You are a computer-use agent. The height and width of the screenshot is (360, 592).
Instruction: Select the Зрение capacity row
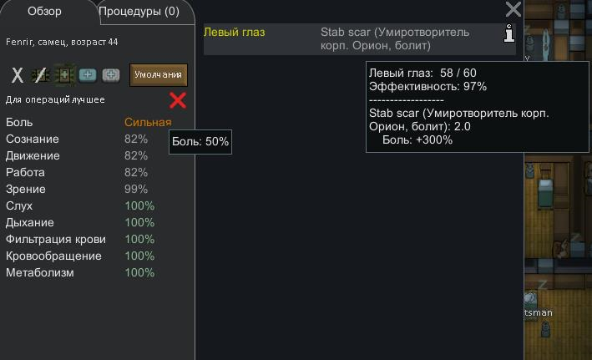tap(83, 189)
